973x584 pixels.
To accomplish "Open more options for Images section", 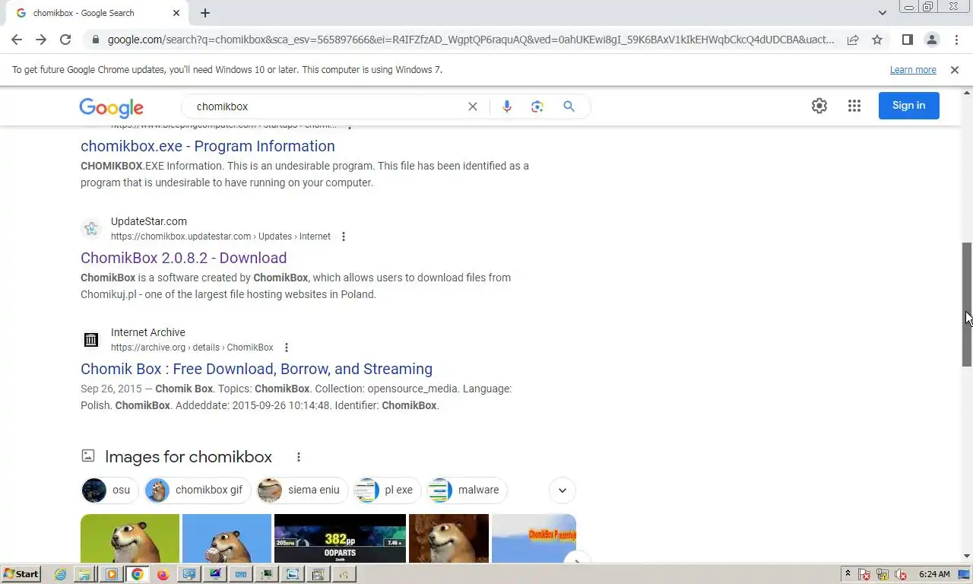I will [x=299, y=457].
